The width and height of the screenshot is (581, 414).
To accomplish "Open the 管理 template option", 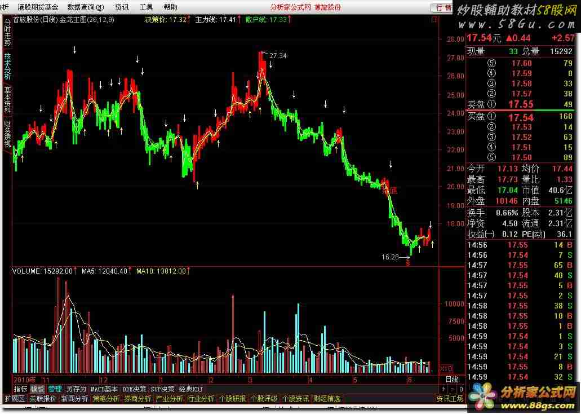I will click(x=55, y=389).
